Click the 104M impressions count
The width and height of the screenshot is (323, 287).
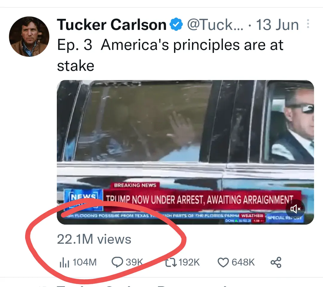click(85, 263)
